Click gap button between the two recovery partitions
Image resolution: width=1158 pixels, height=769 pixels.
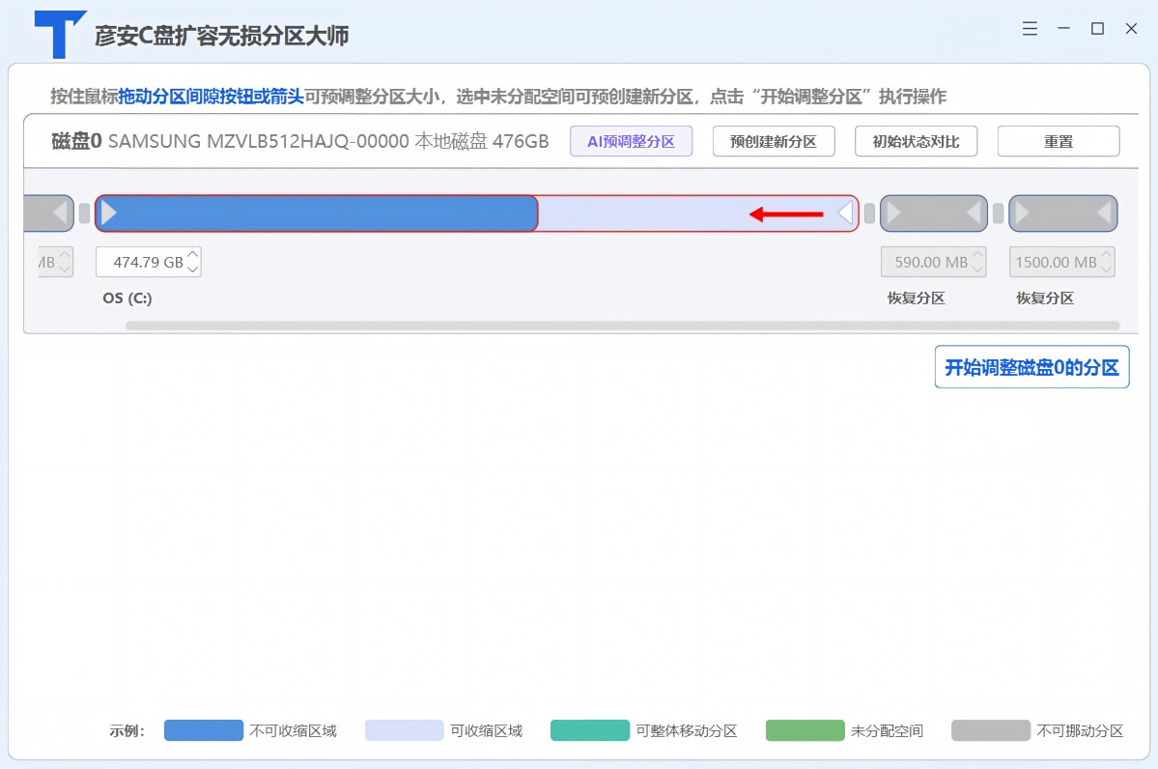point(998,214)
